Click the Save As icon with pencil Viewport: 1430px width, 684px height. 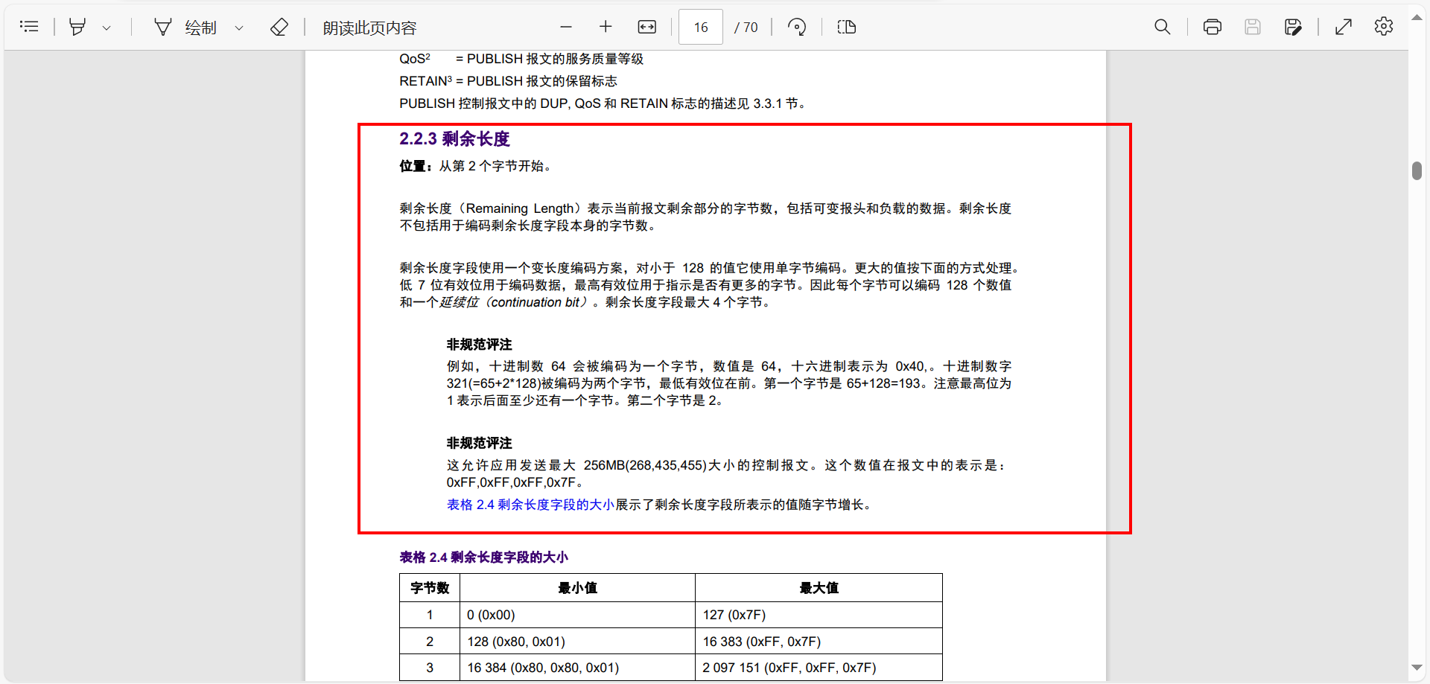pos(1293,27)
